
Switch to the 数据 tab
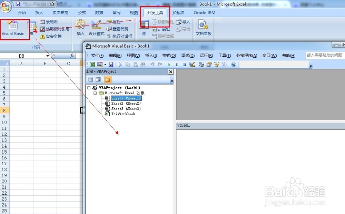pyautogui.click(x=99, y=12)
